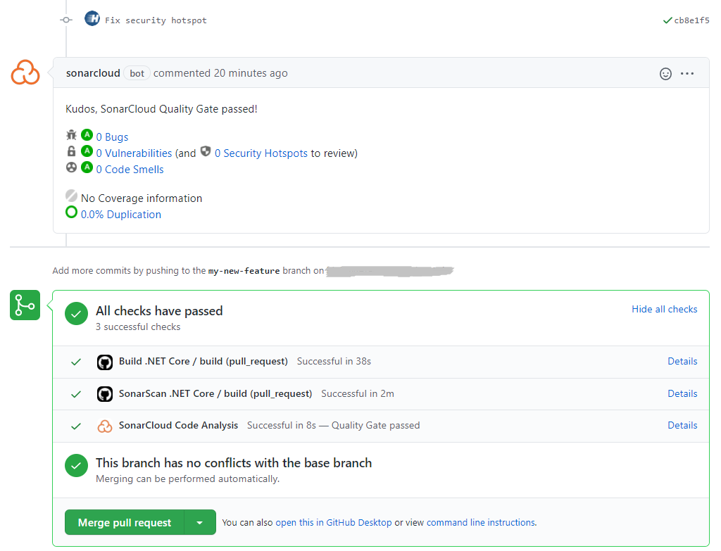Open the '0.0% Duplication' link
721x551 pixels.
coord(121,214)
